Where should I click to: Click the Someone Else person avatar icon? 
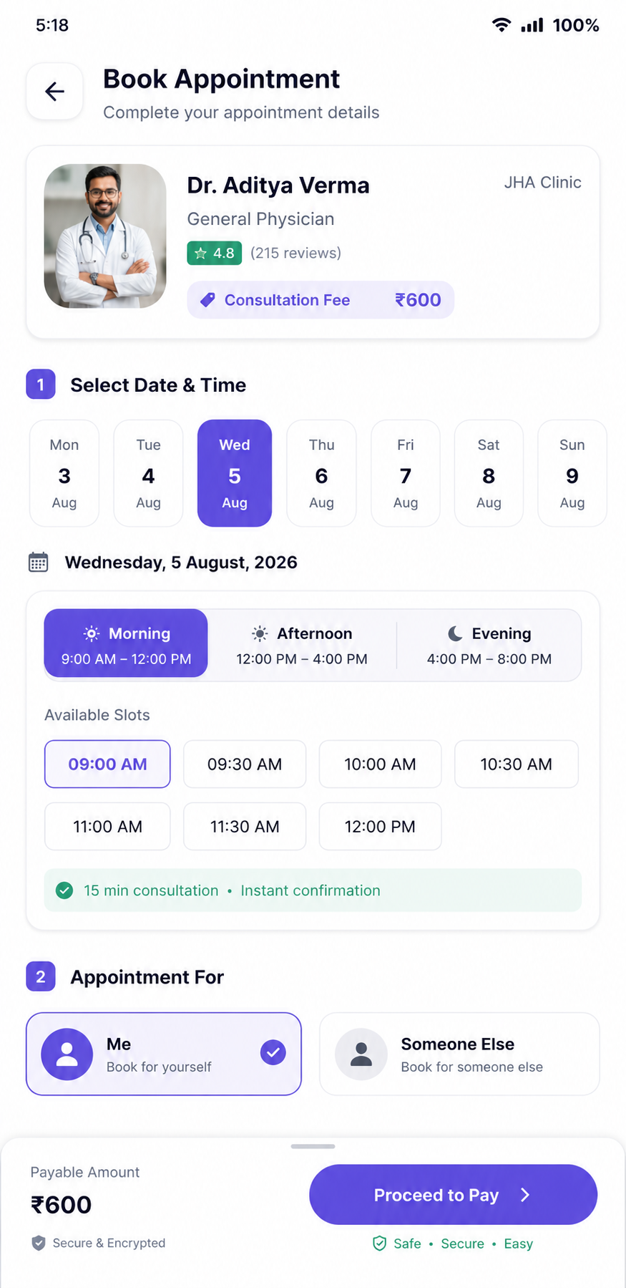361,1054
